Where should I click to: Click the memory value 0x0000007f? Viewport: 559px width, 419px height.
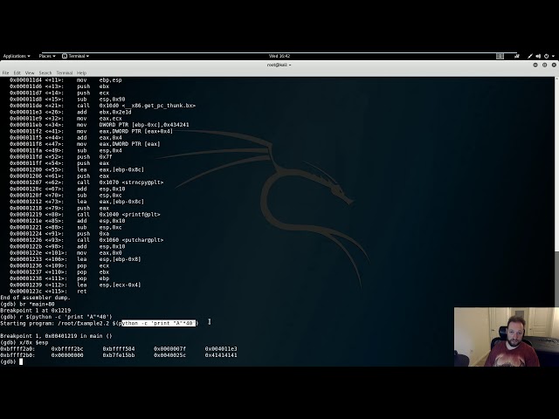[169, 349]
